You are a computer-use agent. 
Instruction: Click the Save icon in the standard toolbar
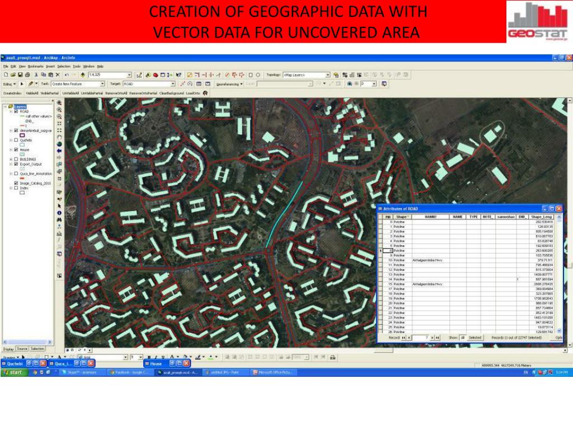[x=20, y=74]
